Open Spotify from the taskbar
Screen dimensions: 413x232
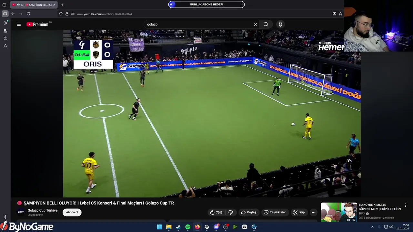tap(188, 227)
